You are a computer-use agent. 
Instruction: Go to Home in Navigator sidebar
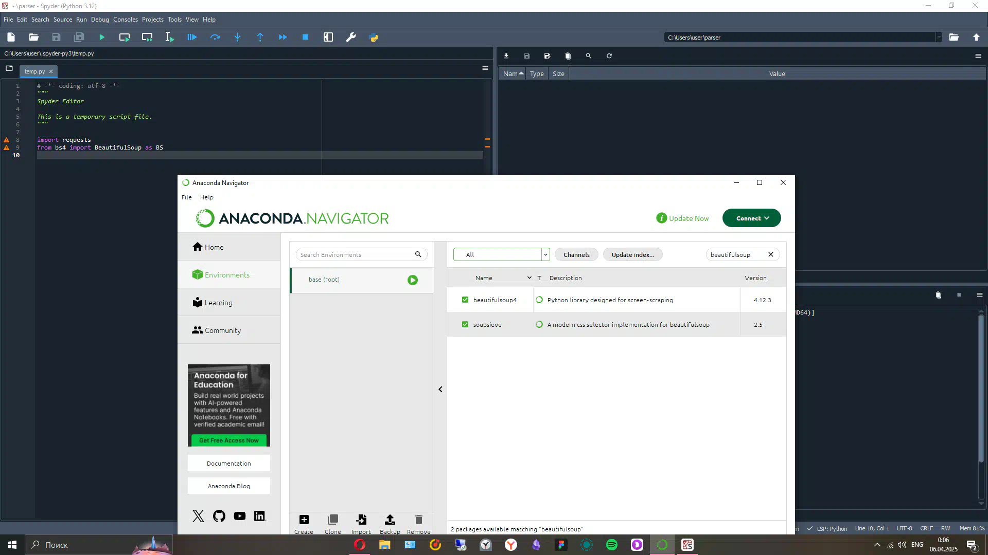[x=229, y=247]
